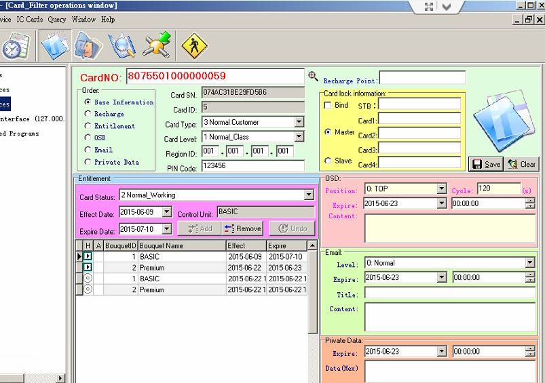Click the Data (Hex) text area
545x383 pixels.
coord(450,371)
